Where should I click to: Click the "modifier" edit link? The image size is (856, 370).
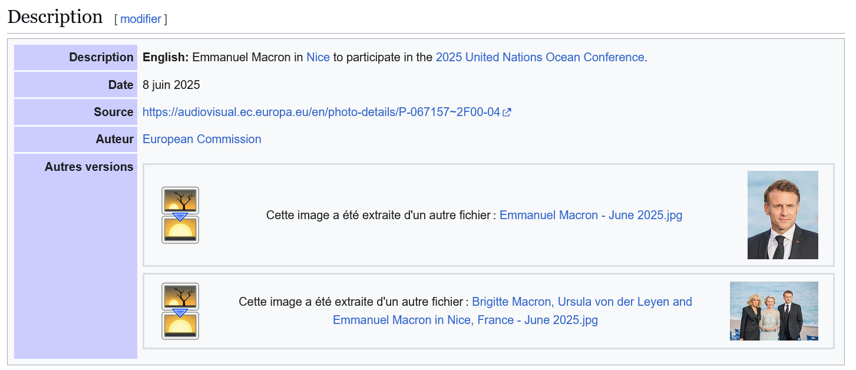[141, 19]
